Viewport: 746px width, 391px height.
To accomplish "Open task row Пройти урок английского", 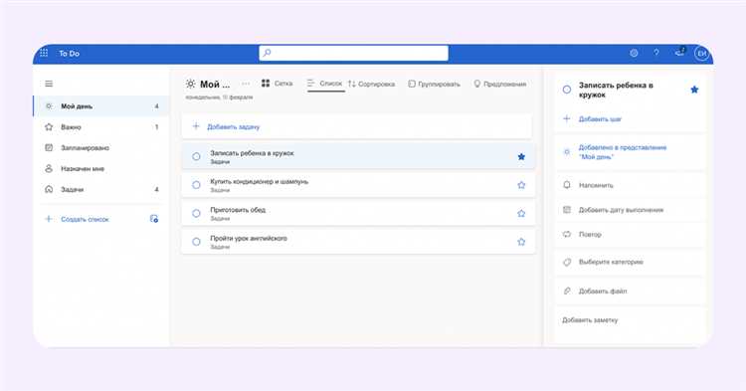I will [358, 242].
